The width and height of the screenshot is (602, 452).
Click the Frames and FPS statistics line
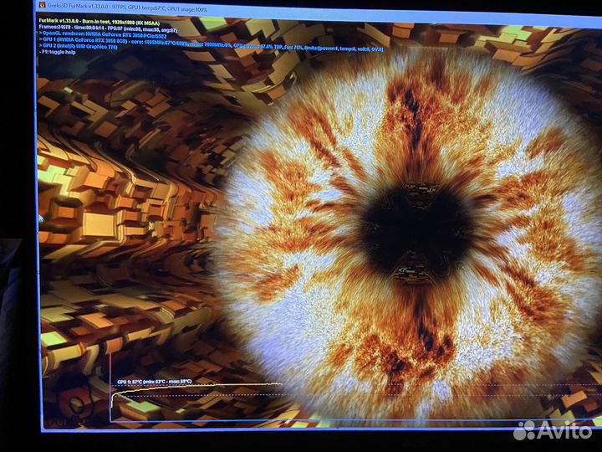(x=108, y=29)
